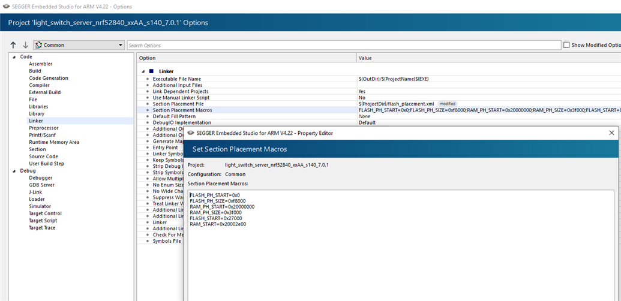621x301 pixels.
Task: Select Target Trace category
Action: 42,227
